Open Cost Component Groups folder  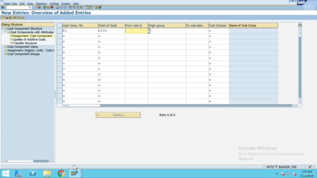click(23, 54)
